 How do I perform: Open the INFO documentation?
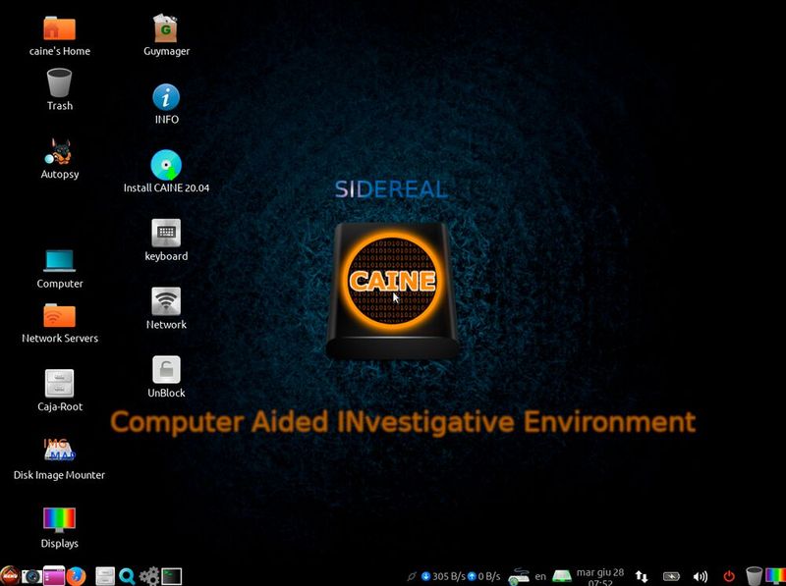(165, 98)
